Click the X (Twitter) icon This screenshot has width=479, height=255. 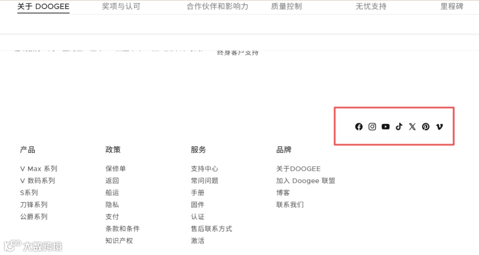[x=412, y=127]
